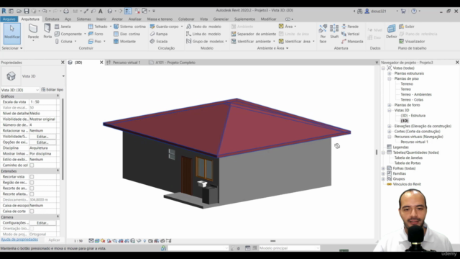Select the Telhado roof tool

click(98, 27)
